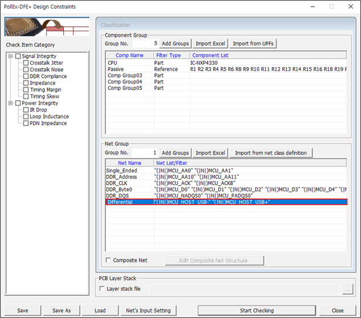361x318 pixels.
Task: Toggle the Composite Net checkbox
Action: 109,261
